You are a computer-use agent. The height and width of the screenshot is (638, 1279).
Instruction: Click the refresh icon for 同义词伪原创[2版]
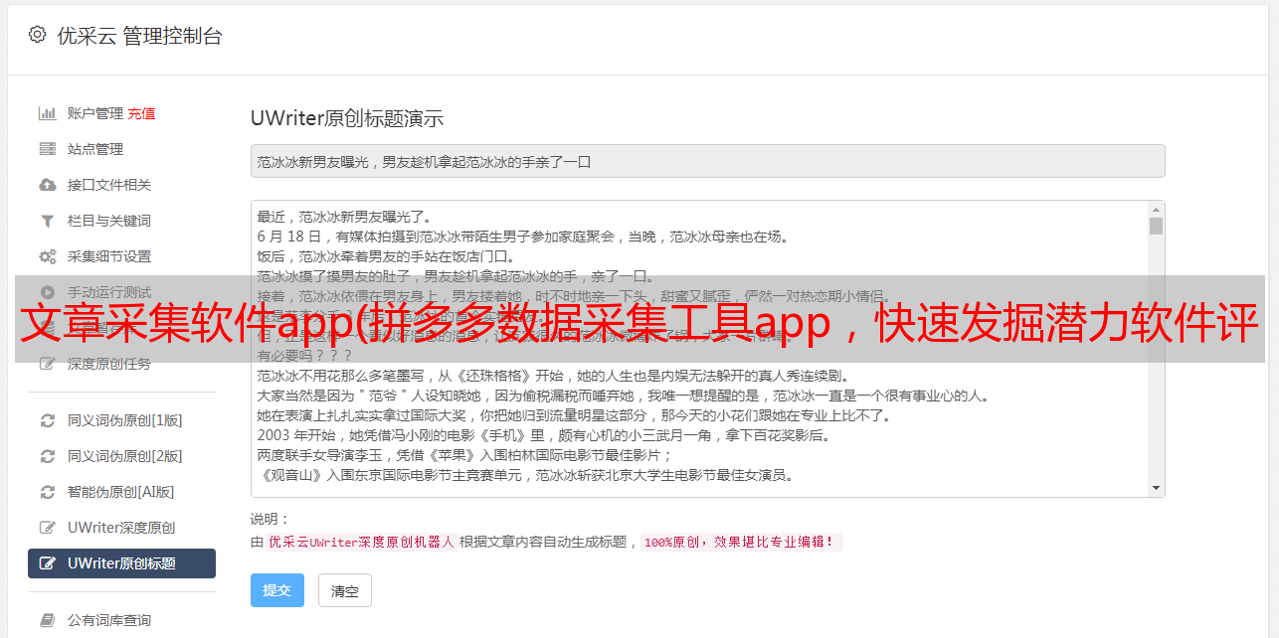click(47, 456)
